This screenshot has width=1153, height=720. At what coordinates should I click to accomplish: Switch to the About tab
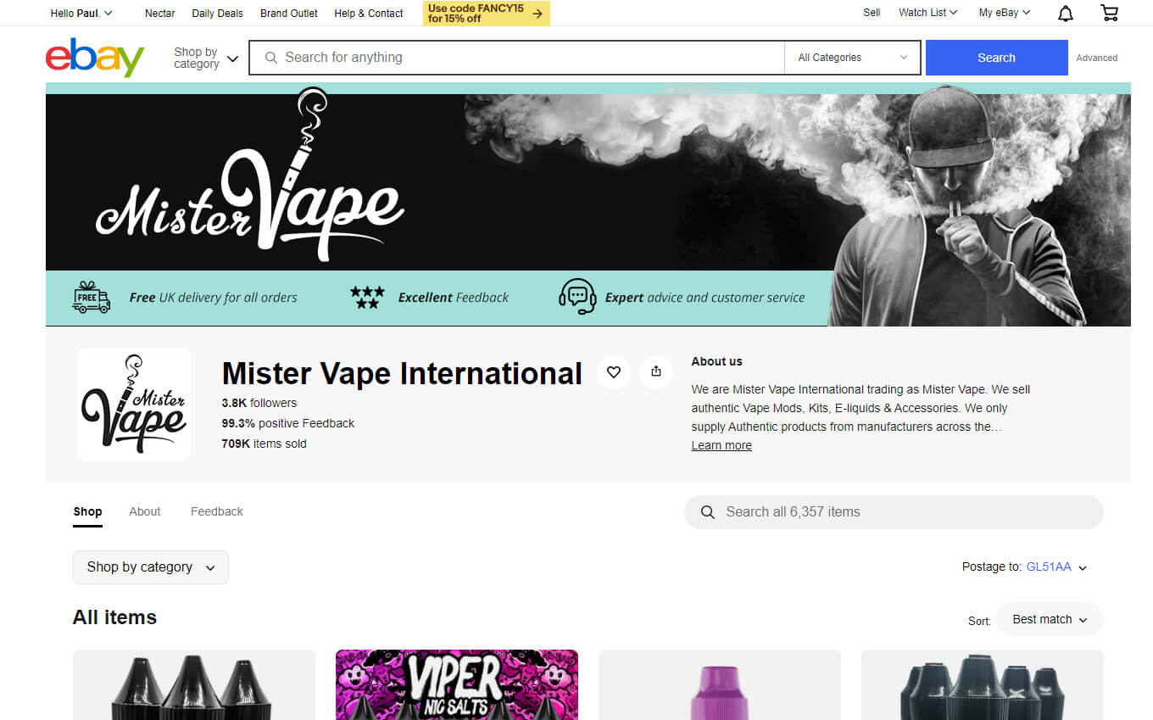click(145, 511)
